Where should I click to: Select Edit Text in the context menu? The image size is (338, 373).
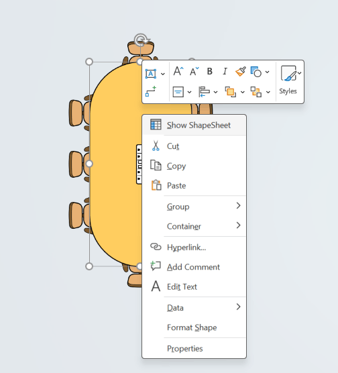pyautogui.click(x=194, y=286)
